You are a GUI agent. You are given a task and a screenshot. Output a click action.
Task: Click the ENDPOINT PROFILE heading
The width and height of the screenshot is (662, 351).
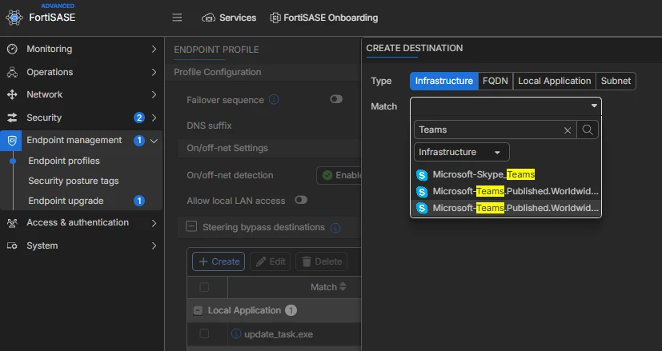(216, 50)
